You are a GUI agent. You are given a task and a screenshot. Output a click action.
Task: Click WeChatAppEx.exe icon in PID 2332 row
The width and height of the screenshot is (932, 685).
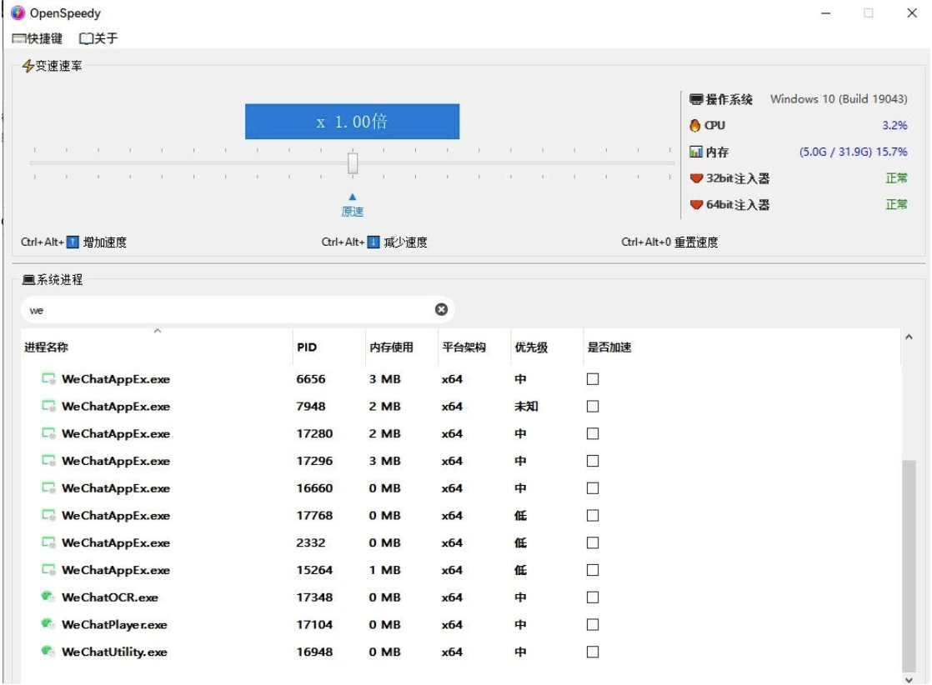pos(48,542)
